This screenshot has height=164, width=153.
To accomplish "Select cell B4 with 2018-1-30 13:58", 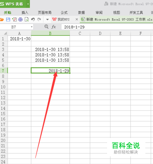I will point(50,54).
